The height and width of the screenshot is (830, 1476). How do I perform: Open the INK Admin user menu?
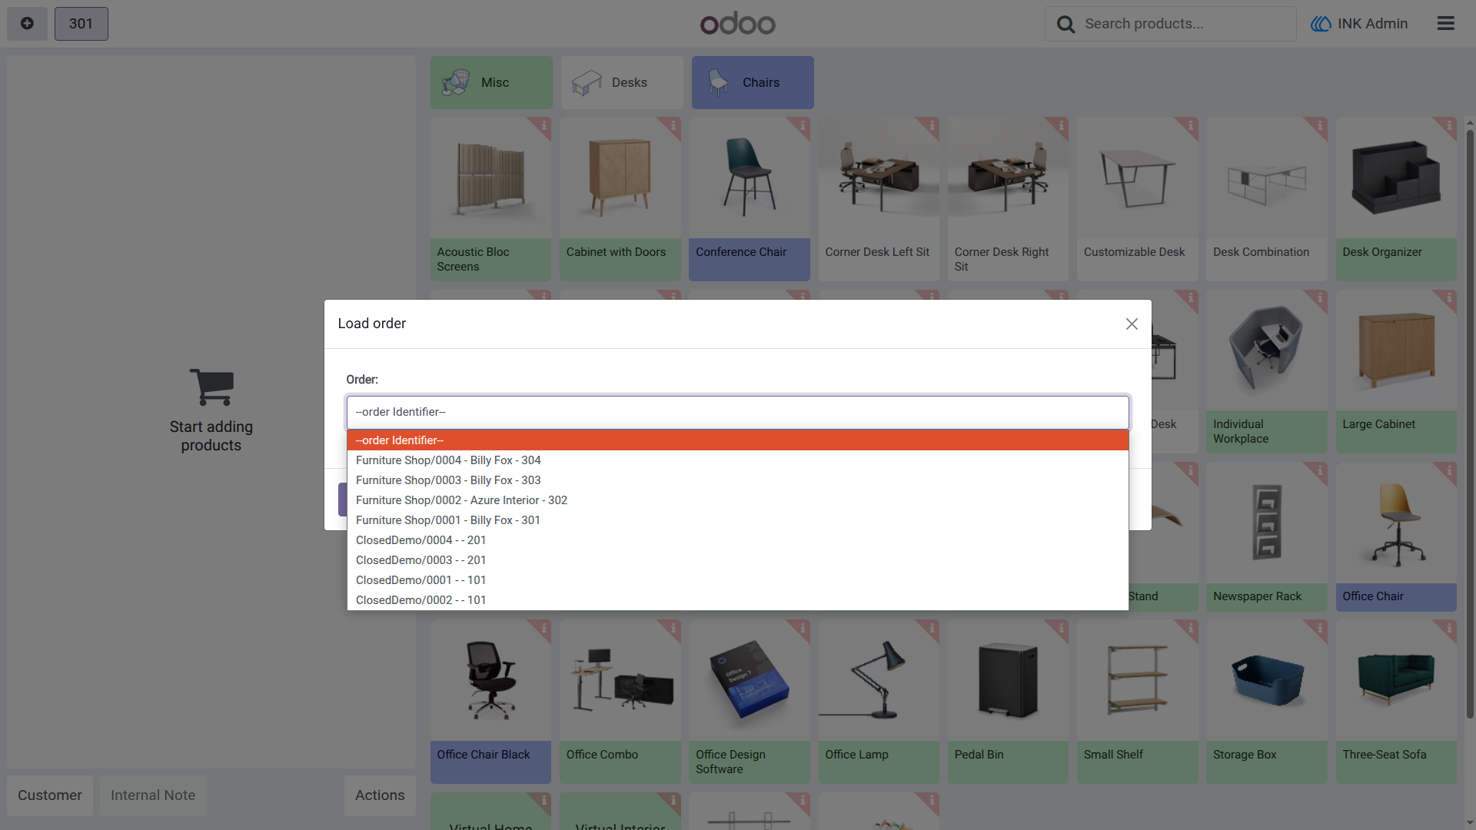tap(1359, 24)
